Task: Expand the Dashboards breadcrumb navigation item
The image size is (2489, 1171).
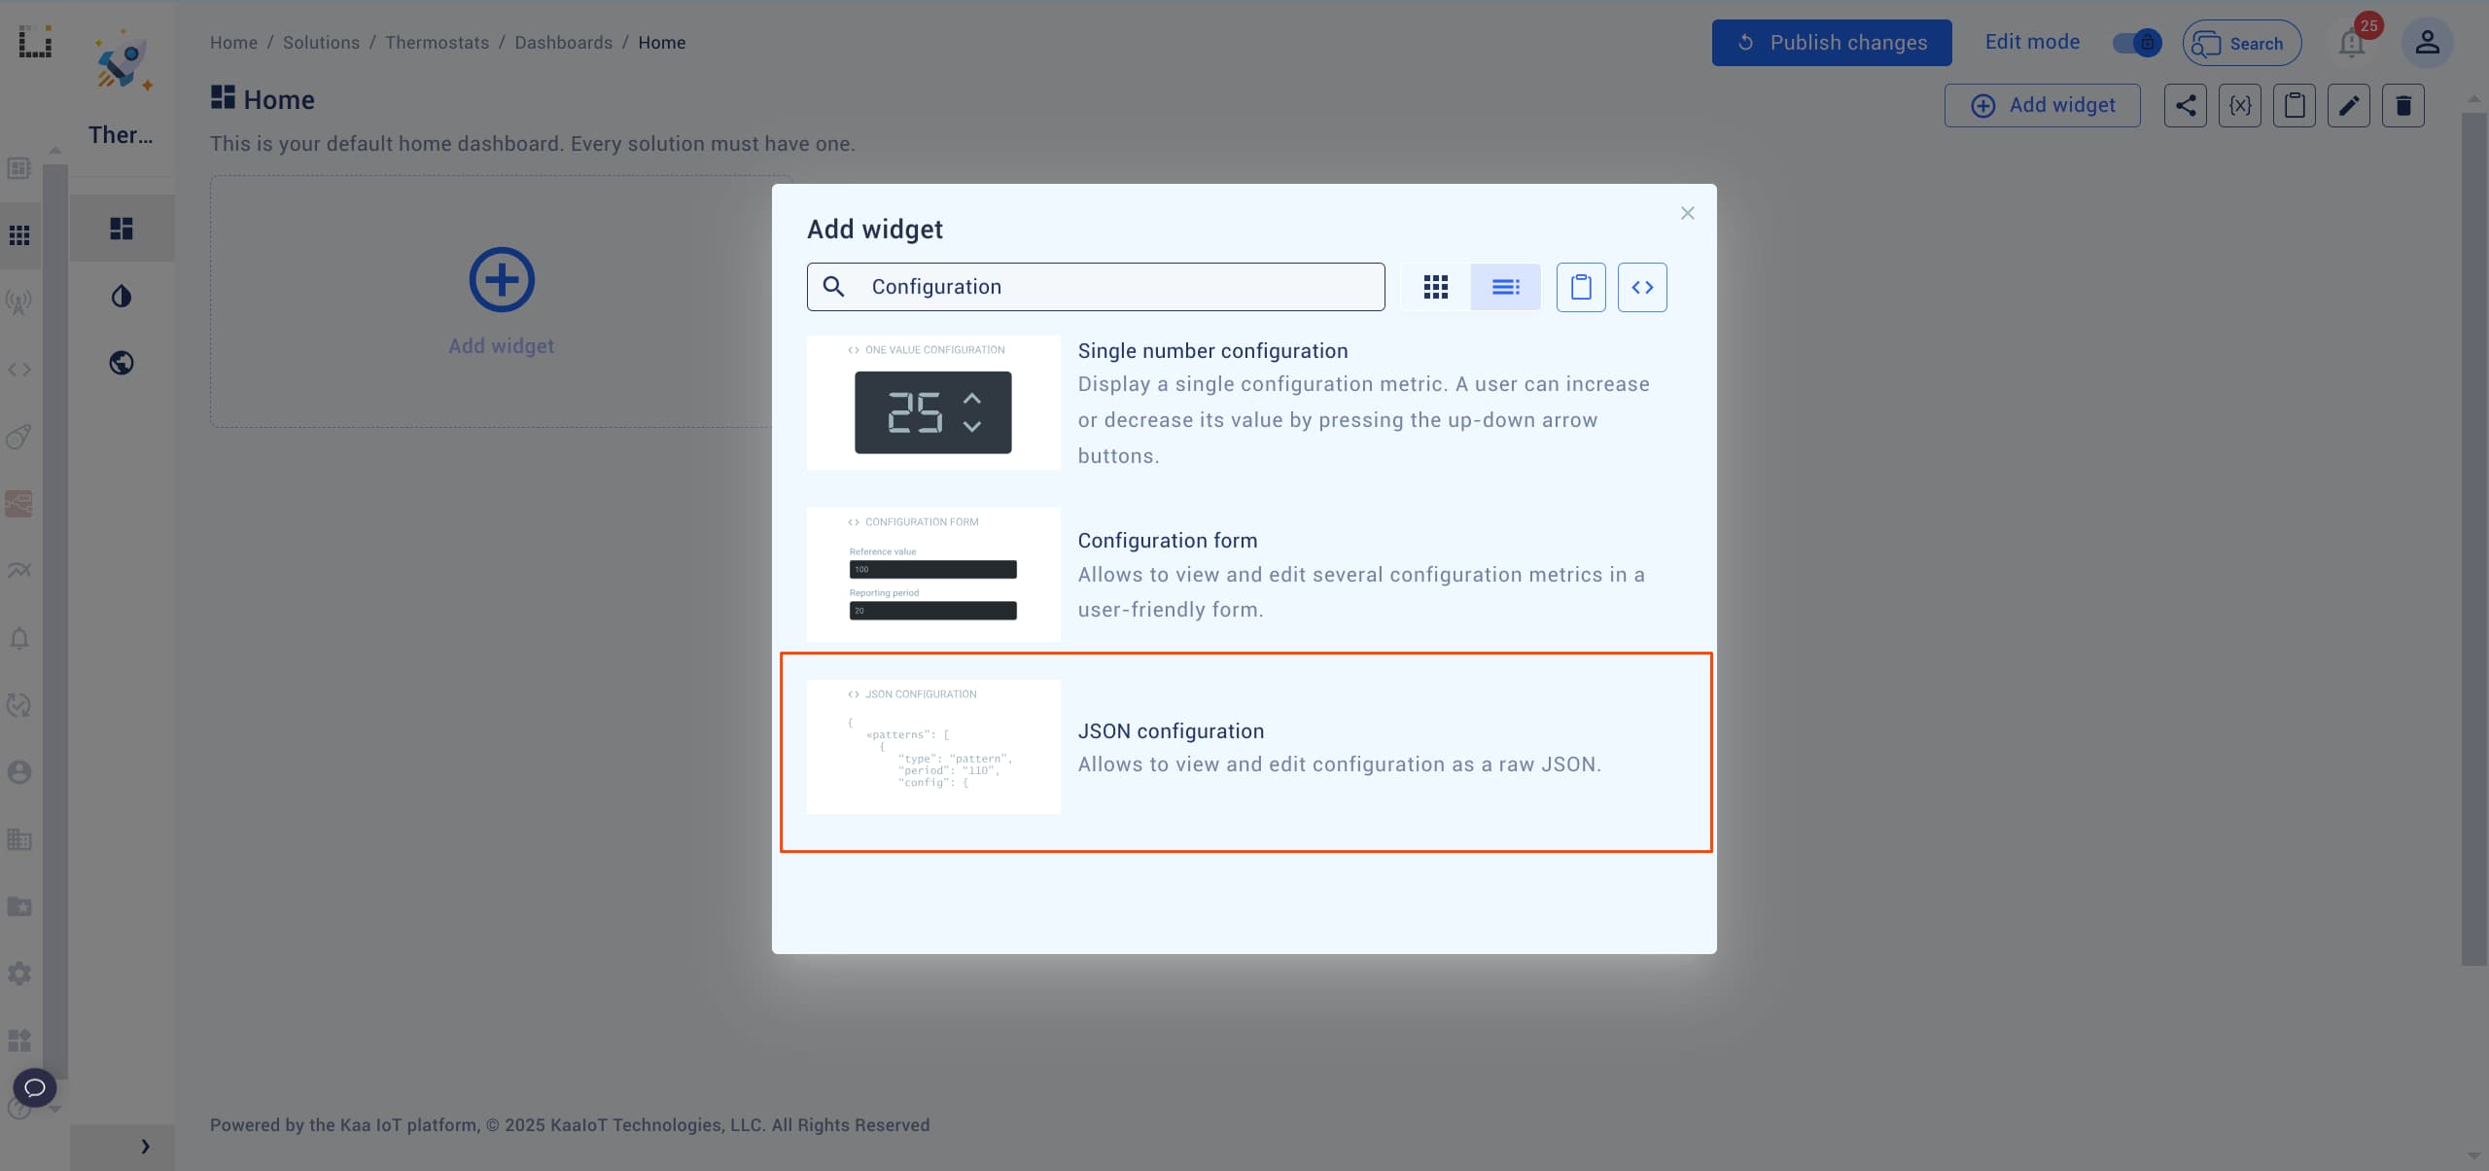Action: click(562, 41)
